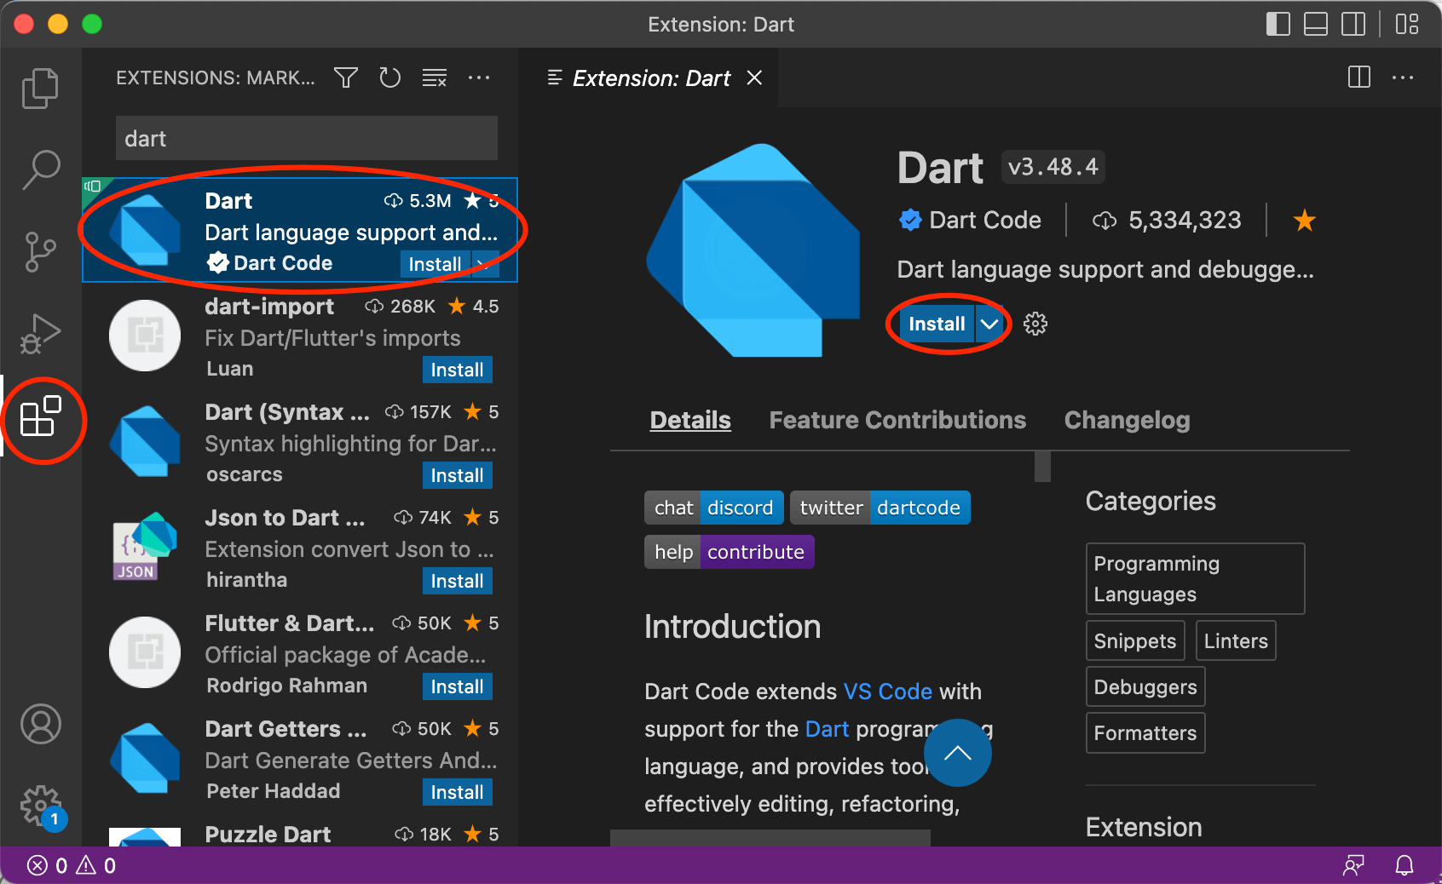Select the Puzzle Dart extension entry
The image size is (1442, 884).
pyautogui.click(x=300, y=829)
